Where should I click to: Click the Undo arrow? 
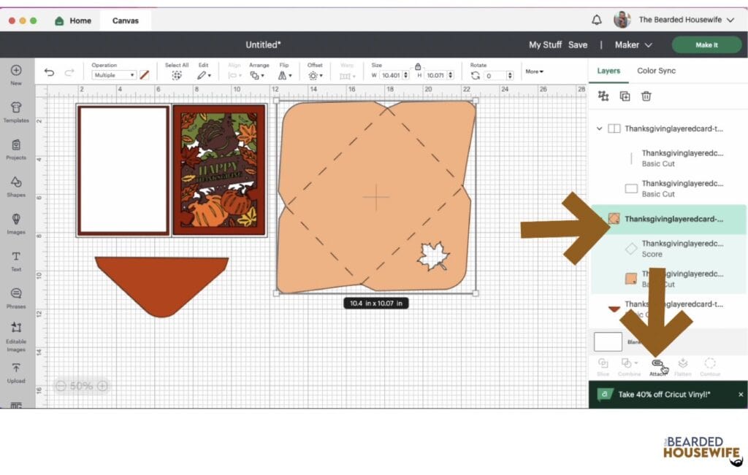tap(49, 73)
